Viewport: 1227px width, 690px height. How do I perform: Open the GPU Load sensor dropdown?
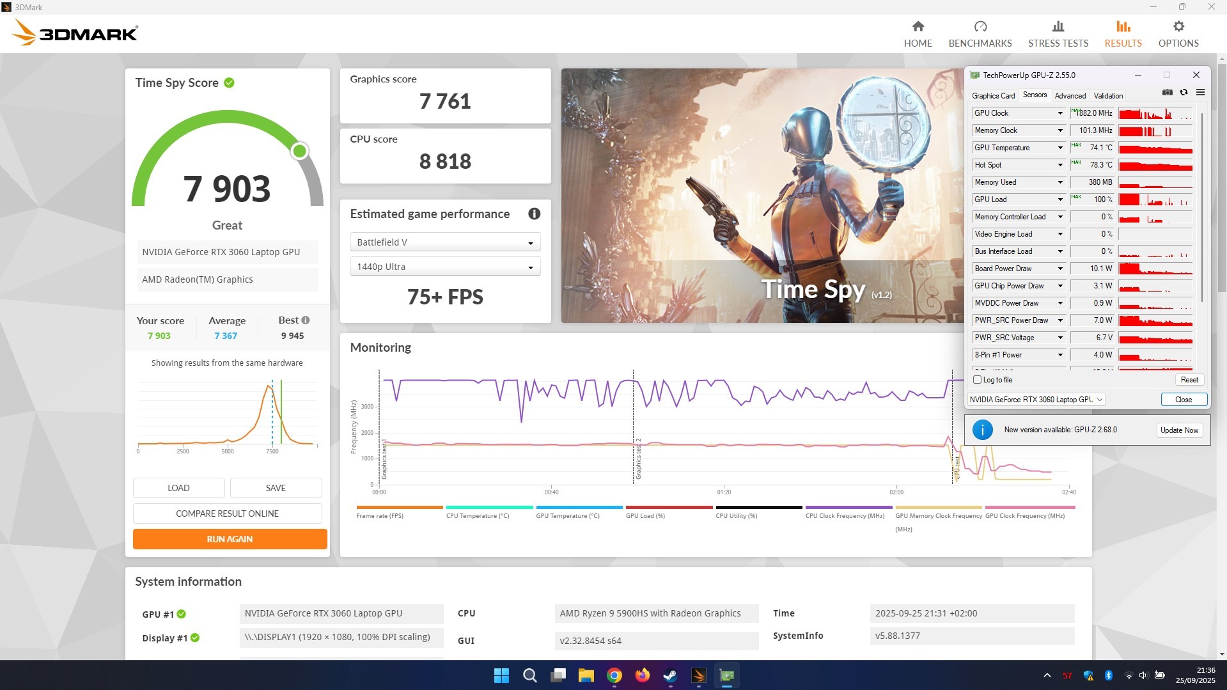point(1059,200)
